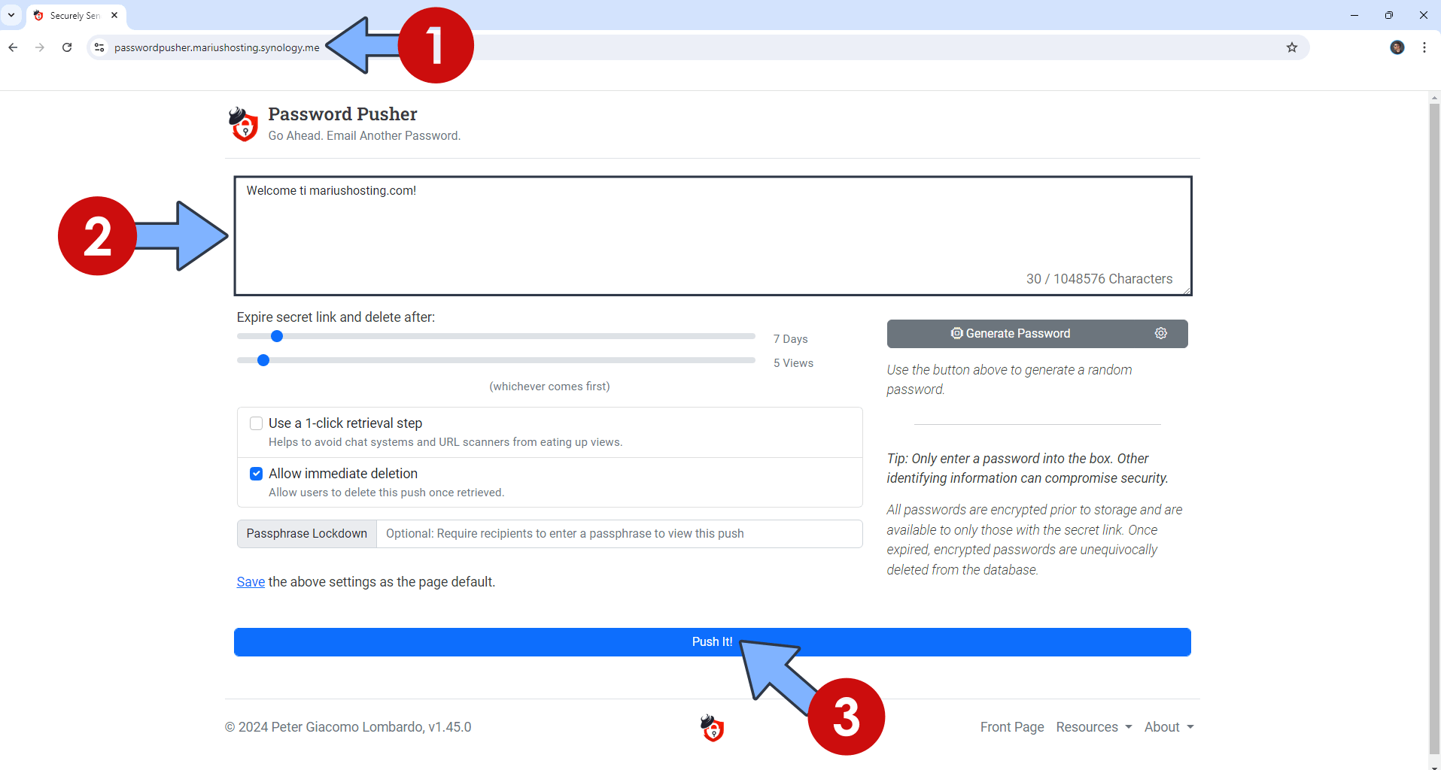The image size is (1441, 770).
Task: Restore down the browser window
Action: coord(1388,15)
